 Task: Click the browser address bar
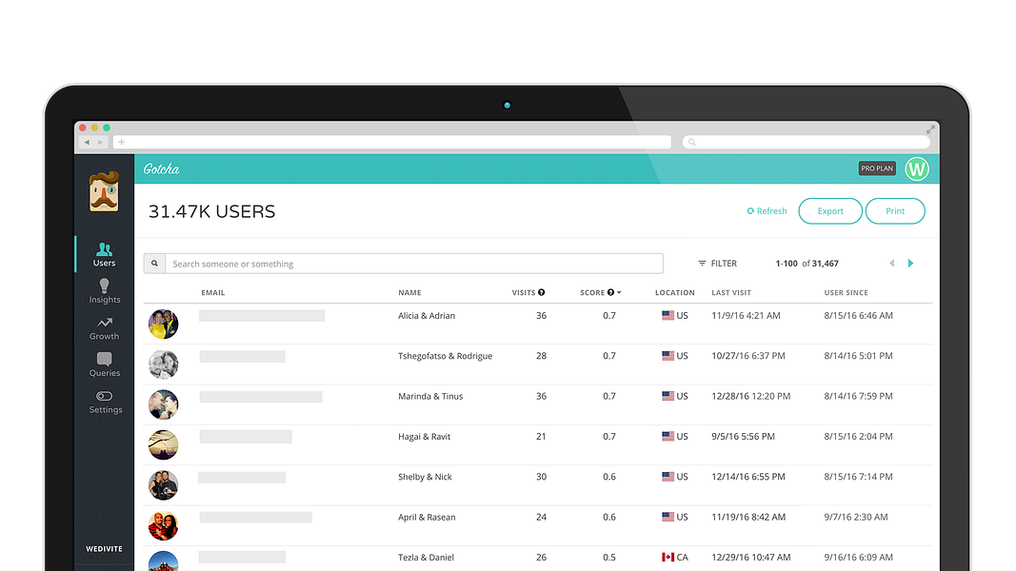click(x=392, y=142)
